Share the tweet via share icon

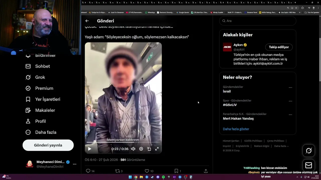coord(206,171)
